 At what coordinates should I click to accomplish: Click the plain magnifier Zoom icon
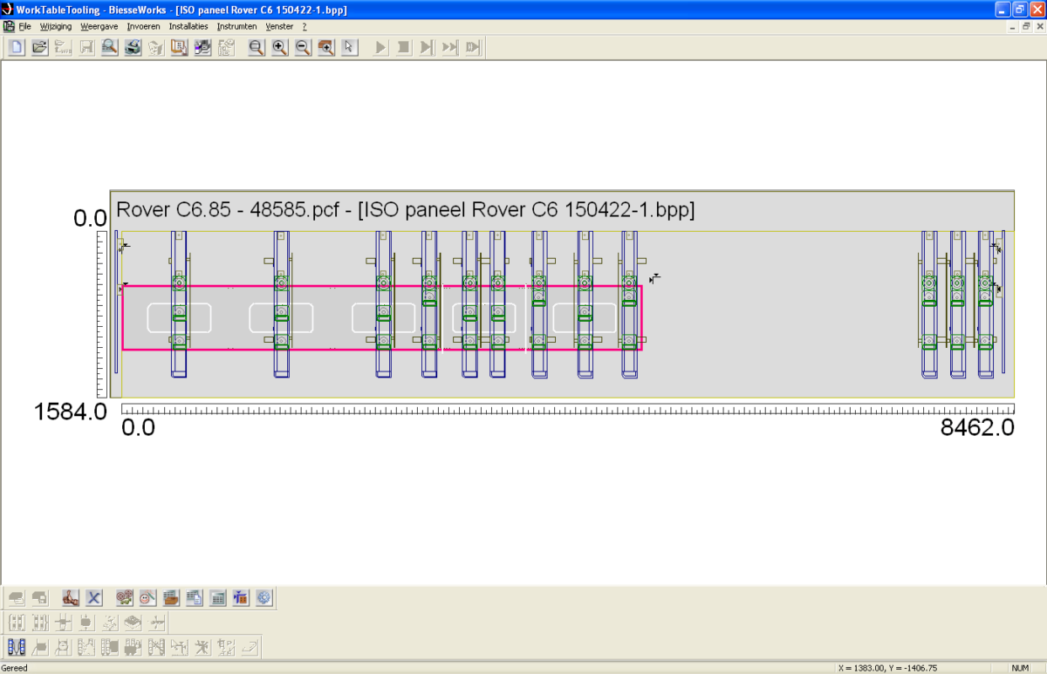(x=257, y=47)
